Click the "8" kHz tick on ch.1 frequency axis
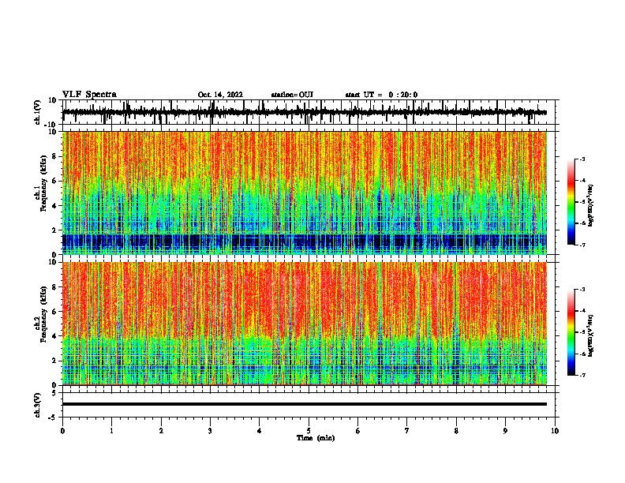Screen dimensions: 625x483 point(55,156)
